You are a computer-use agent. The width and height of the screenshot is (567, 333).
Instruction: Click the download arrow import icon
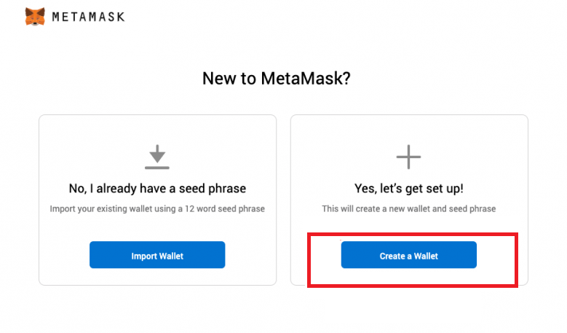[157, 157]
